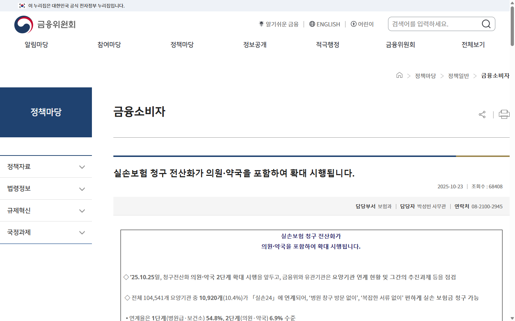Click the 정책일반 breadcrumb link
The width and height of the screenshot is (515, 321).
click(458, 76)
